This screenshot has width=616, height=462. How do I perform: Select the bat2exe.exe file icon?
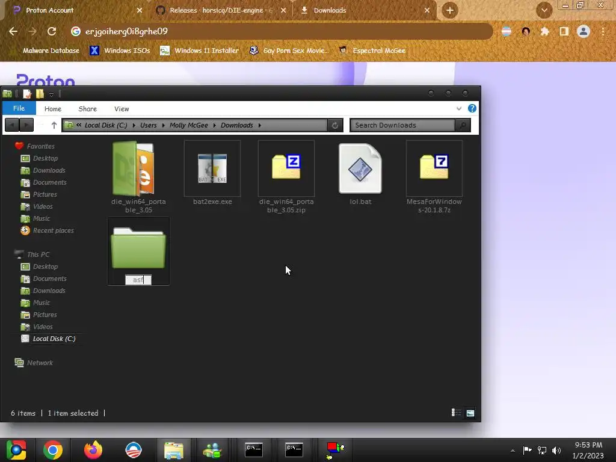tap(212, 168)
